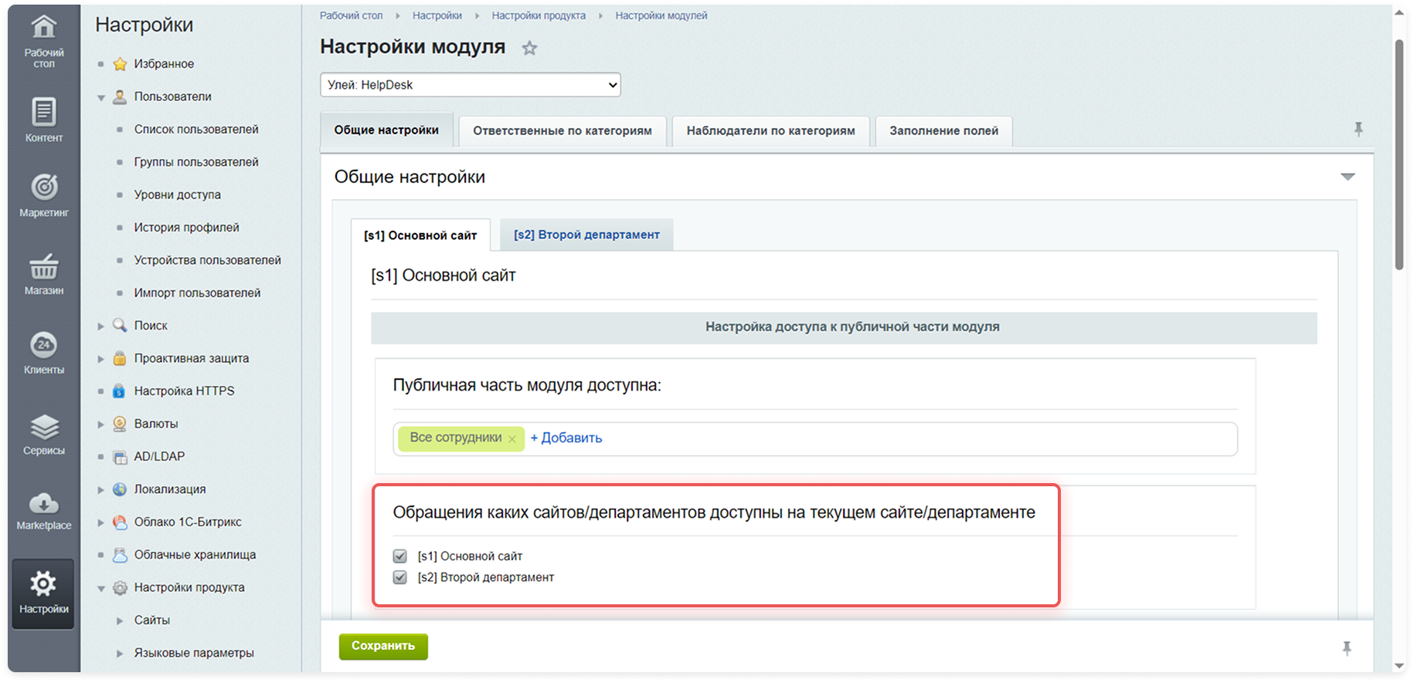Switch to the Ответственные по категориям tab

point(563,131)
